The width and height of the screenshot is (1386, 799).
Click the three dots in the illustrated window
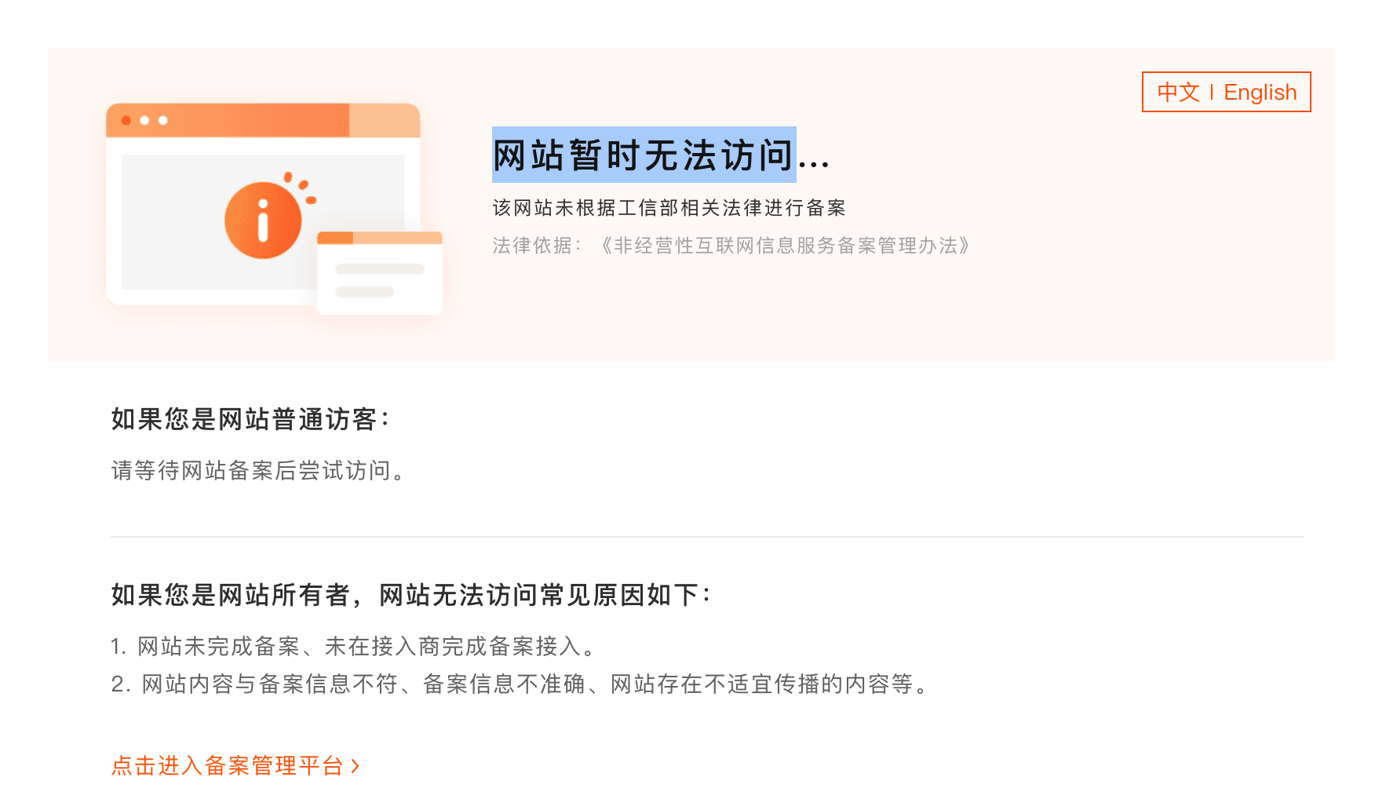click(144, 120)
